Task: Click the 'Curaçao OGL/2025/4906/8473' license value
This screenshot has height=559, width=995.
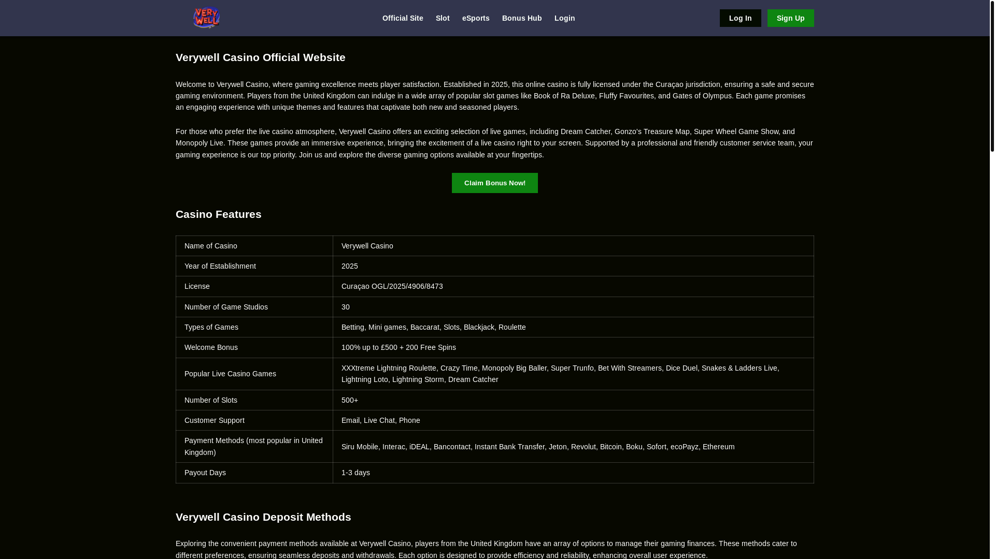Action: coord(573,286)
